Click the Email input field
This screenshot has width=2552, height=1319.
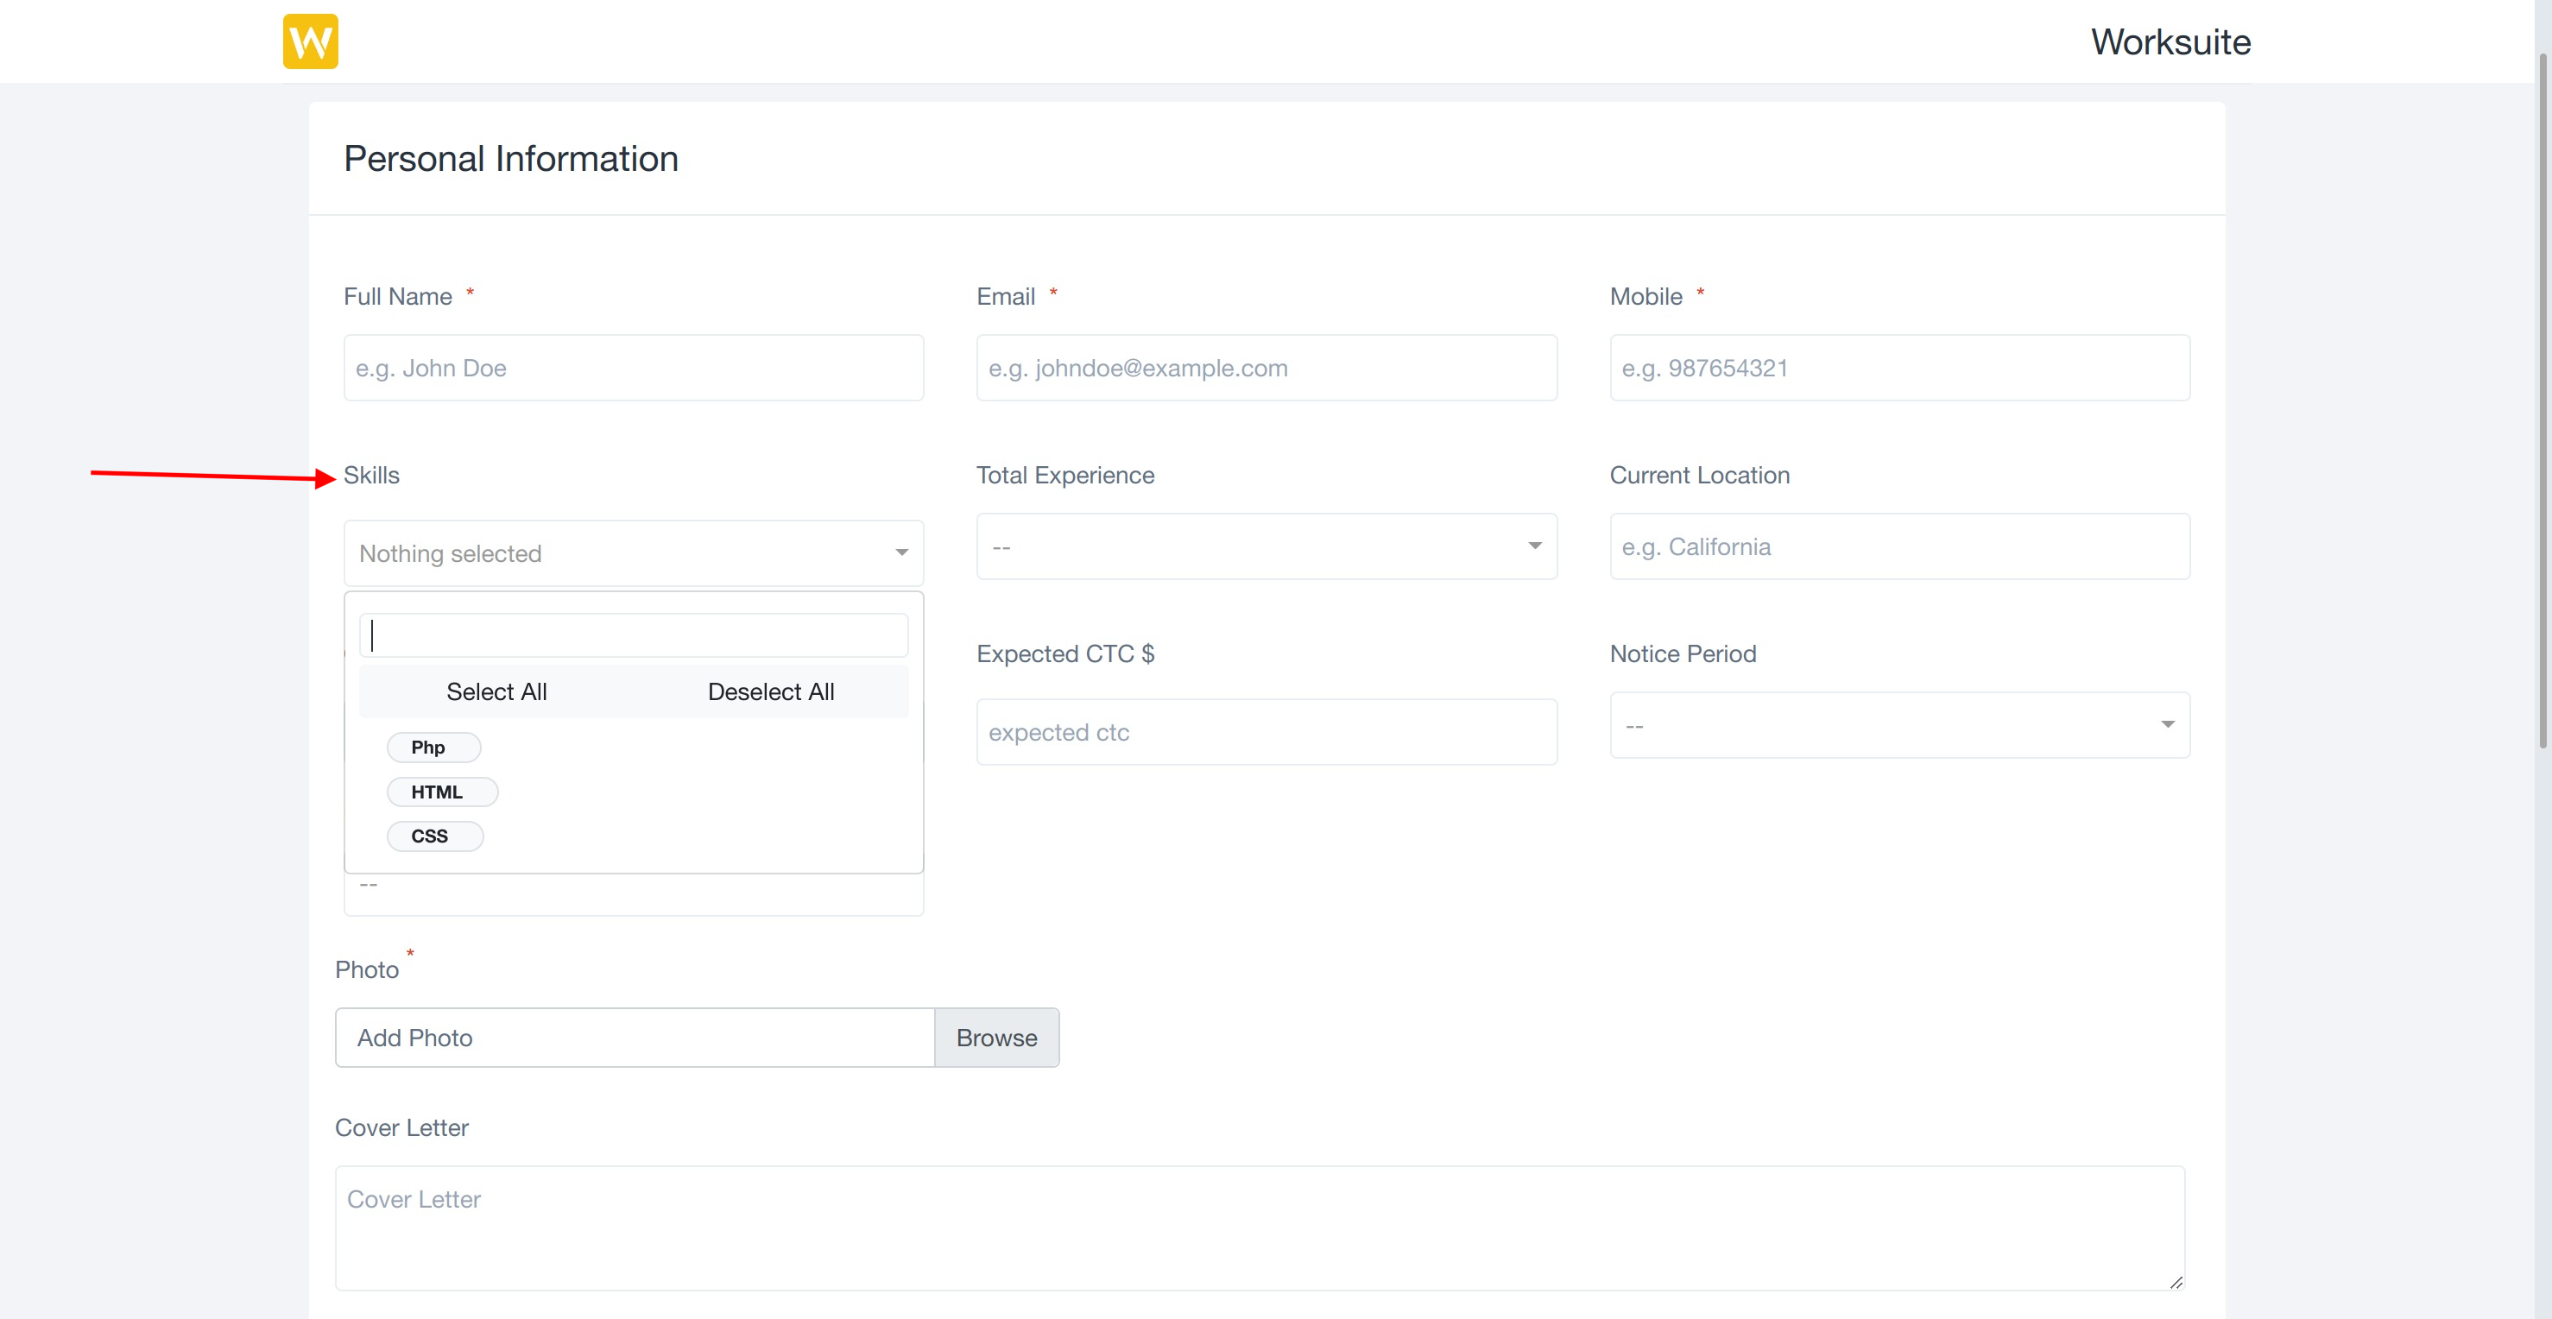pyautogui.click(x=1265, y=368)
